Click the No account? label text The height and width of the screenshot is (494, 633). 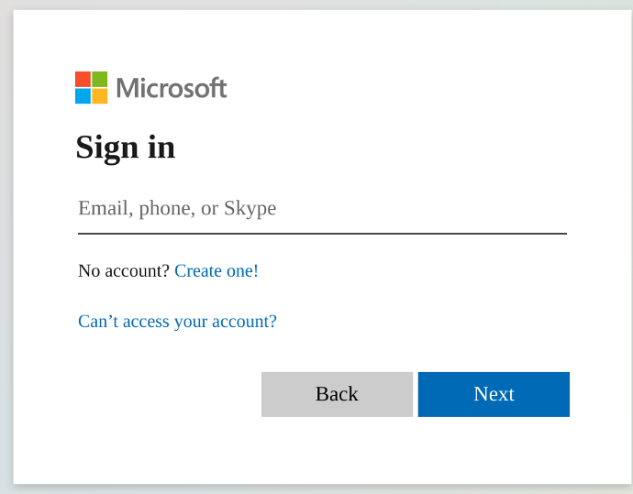point(124,271)
